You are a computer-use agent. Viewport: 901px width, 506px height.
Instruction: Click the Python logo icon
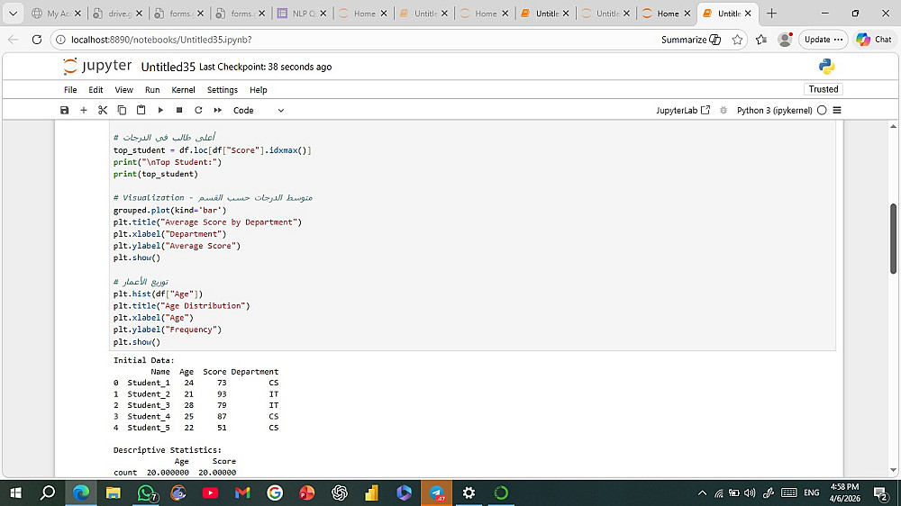tap(827, 67)
